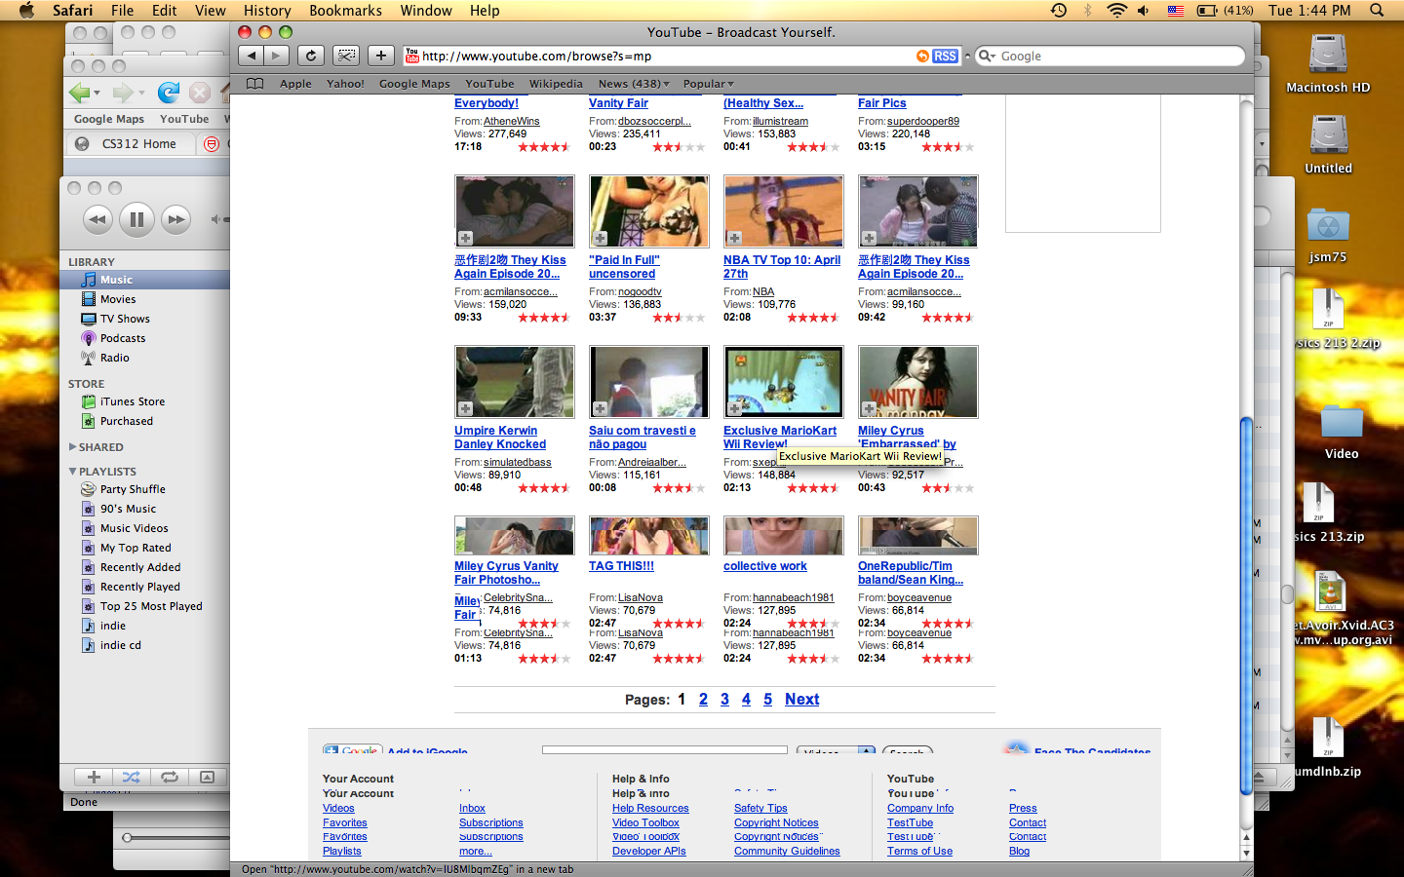Open the TAG THIS!!! video link
The image size is (1404, 877).
coord(621,566)
